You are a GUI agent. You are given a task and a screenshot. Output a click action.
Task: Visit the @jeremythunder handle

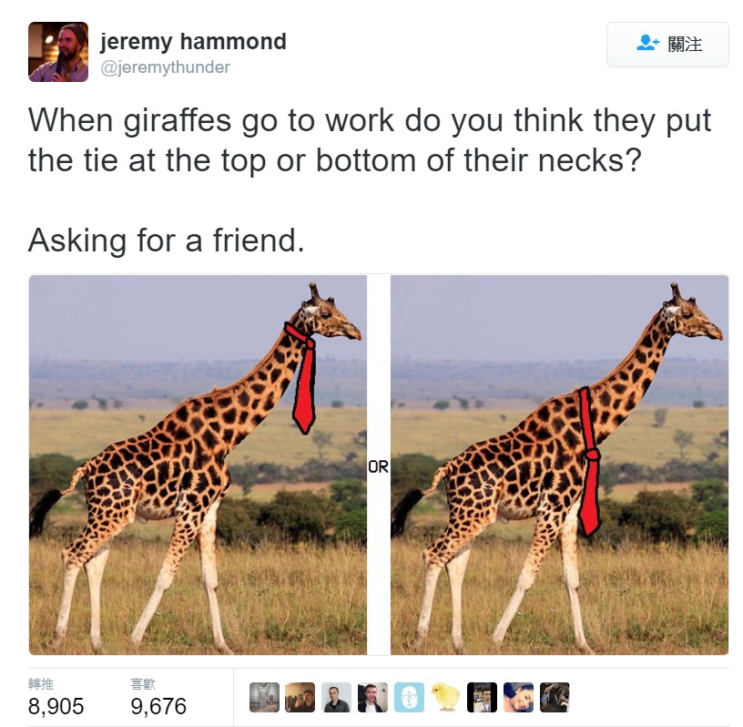(x=166, y=67)
